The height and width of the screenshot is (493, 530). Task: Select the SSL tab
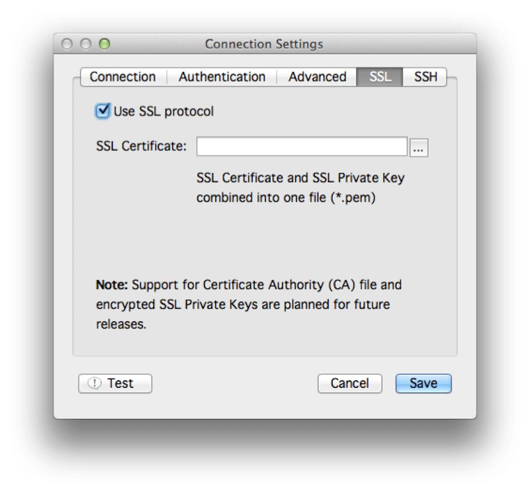380,77
